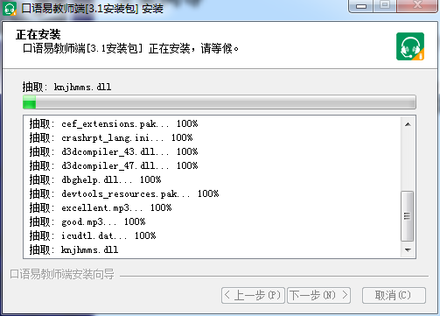Select the crashrpt_lang.ini log row
The height and width of the screenshot is (316, 440).
pos(111,137)
